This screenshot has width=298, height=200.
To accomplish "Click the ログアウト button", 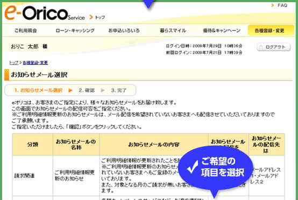I will (274, 47).
